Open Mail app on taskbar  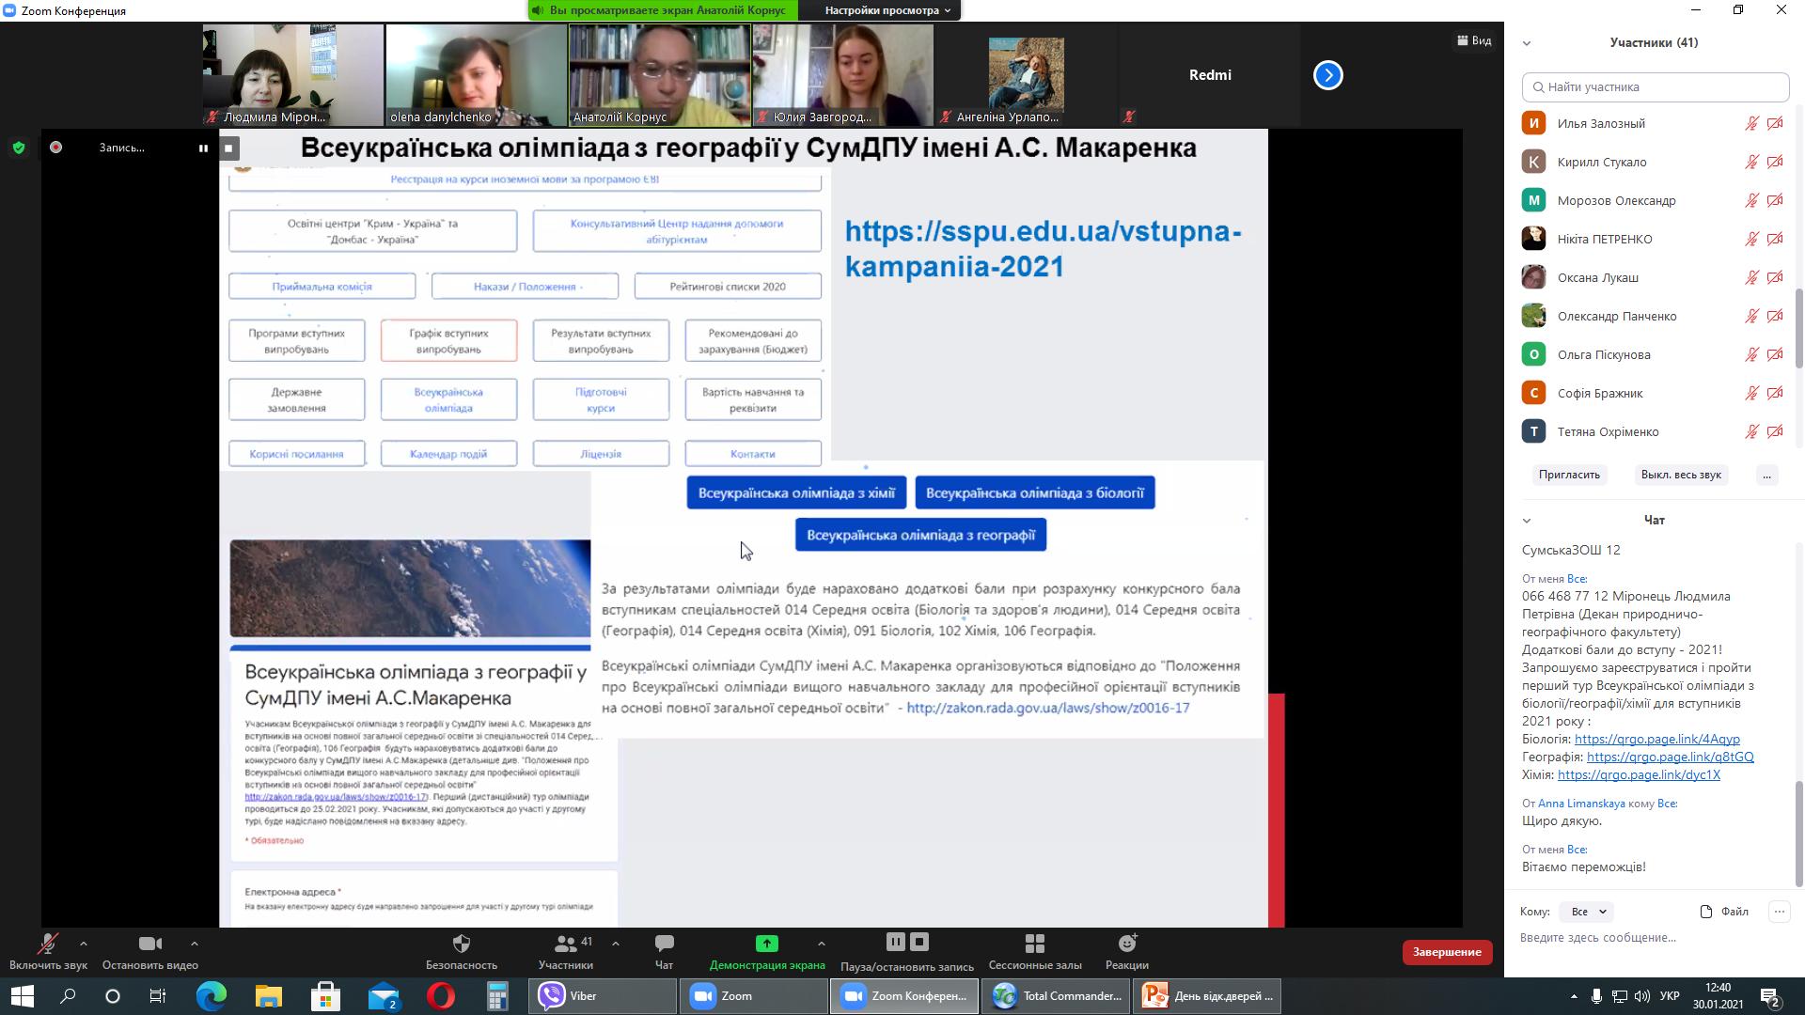click(384, 996)
